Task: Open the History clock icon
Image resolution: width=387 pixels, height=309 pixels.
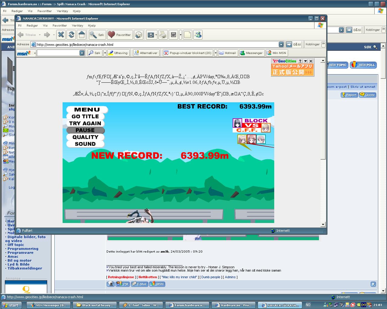Action: [x=138, y=35]
